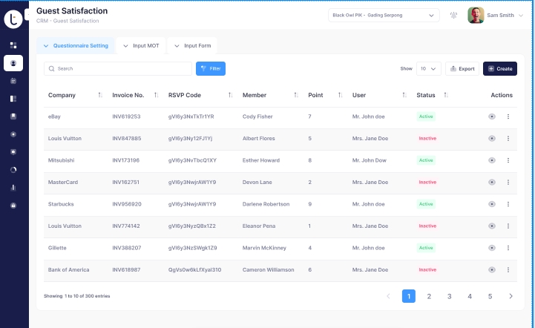Go to the next page arrow
535x328 pixels.
point(511,296)
